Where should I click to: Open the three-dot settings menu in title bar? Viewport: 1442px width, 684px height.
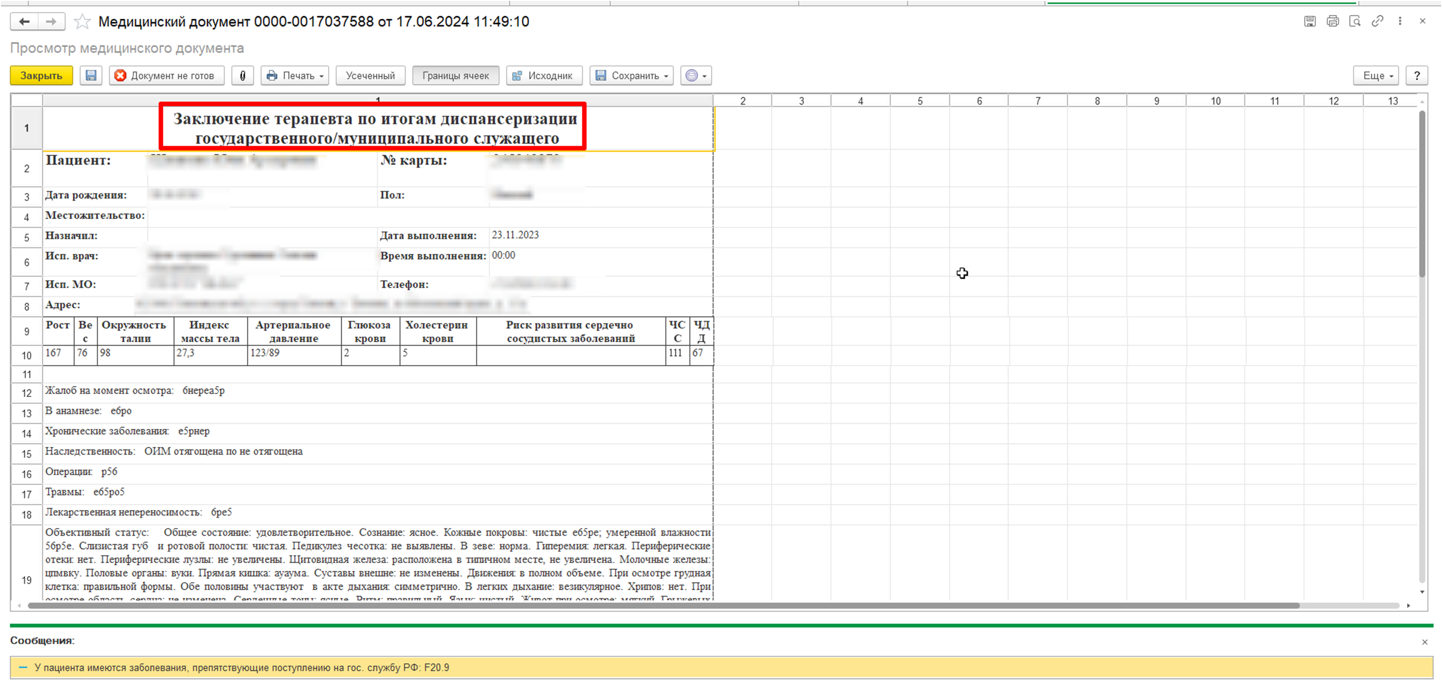[1400, 21]
